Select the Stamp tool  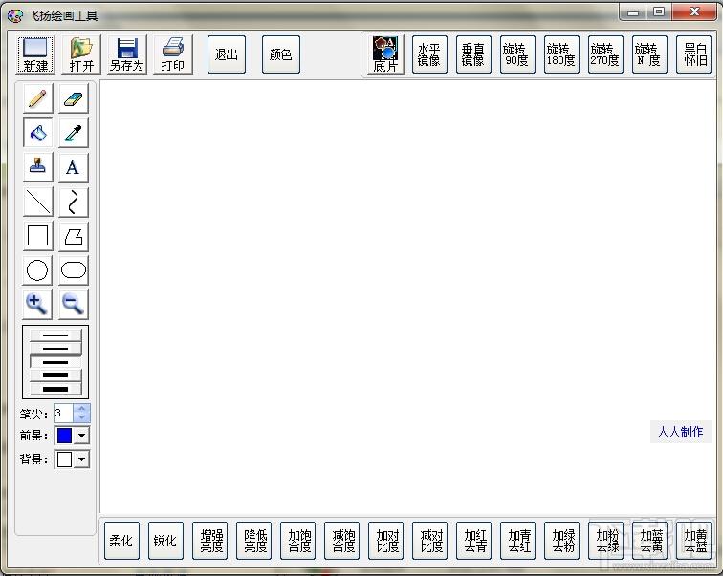[x=37, y=167]
